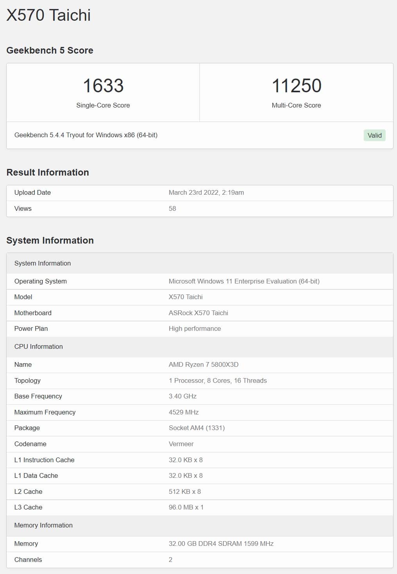The height and width of the screenshot is (574, 397).
Task: Click the Geekbench 5 Score heading
Action: click(x=50, y=50)
